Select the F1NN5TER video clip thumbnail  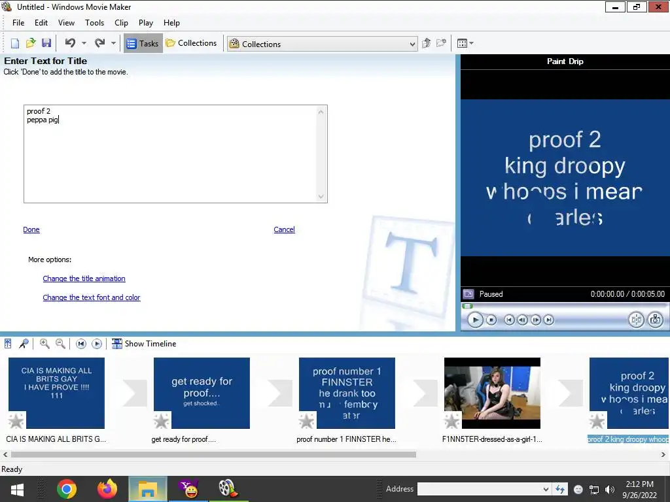pos(492,393)
